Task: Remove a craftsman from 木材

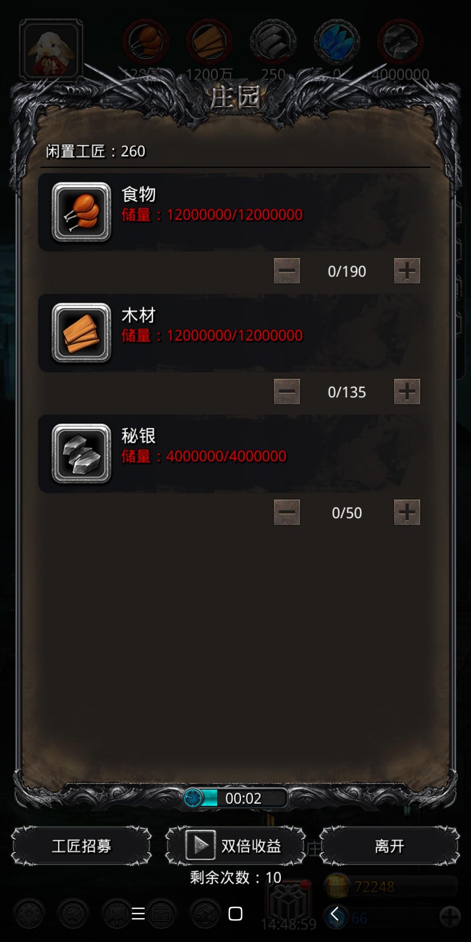Action: (x=287, y=392)
